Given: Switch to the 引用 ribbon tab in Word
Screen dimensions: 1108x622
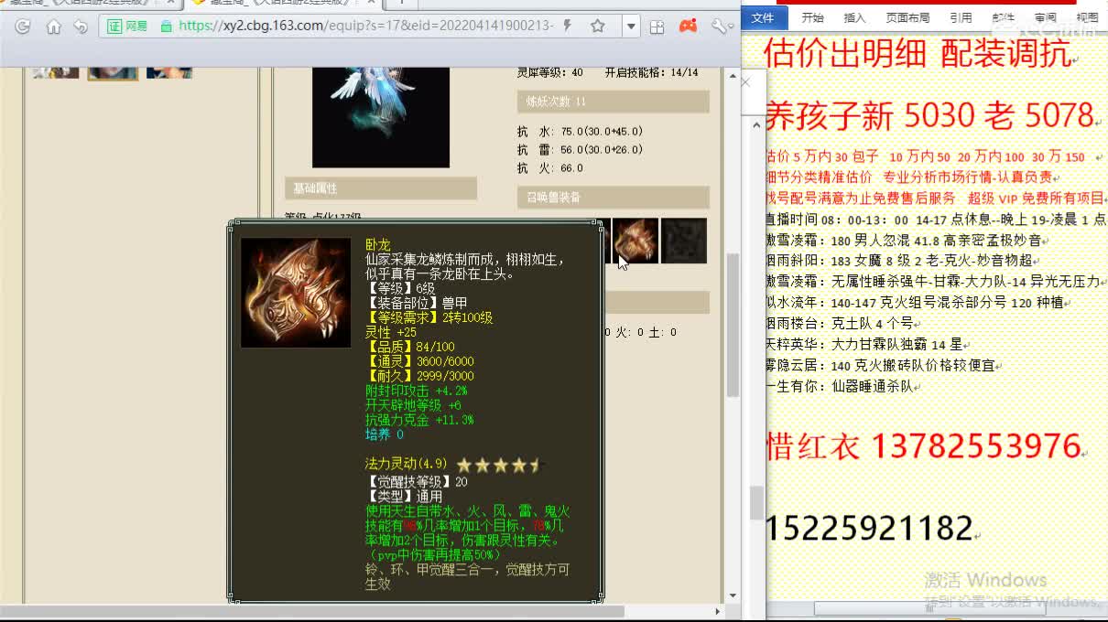Looking at the screenshot, I should click(961, 17).
